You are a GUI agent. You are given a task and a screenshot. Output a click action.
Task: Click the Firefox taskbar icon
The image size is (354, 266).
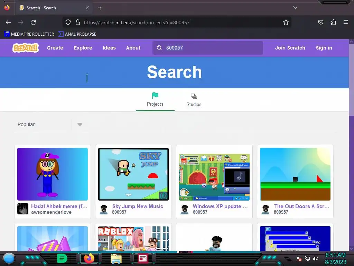point(89,258)
